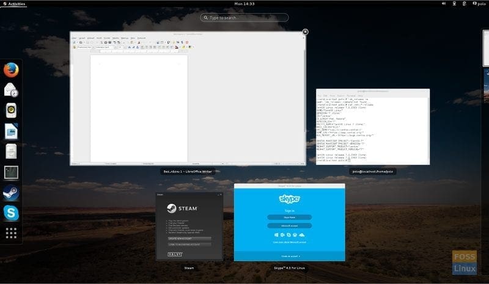Image resolution: width=489 pixels, height=284 pixels.
Task: Switch to first workspace thumbnail on right
Action: tap(485, 48)
